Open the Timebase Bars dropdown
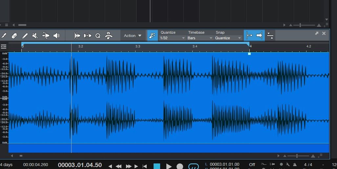This screenshot has width=337, height=169. (x=200, y=38)
